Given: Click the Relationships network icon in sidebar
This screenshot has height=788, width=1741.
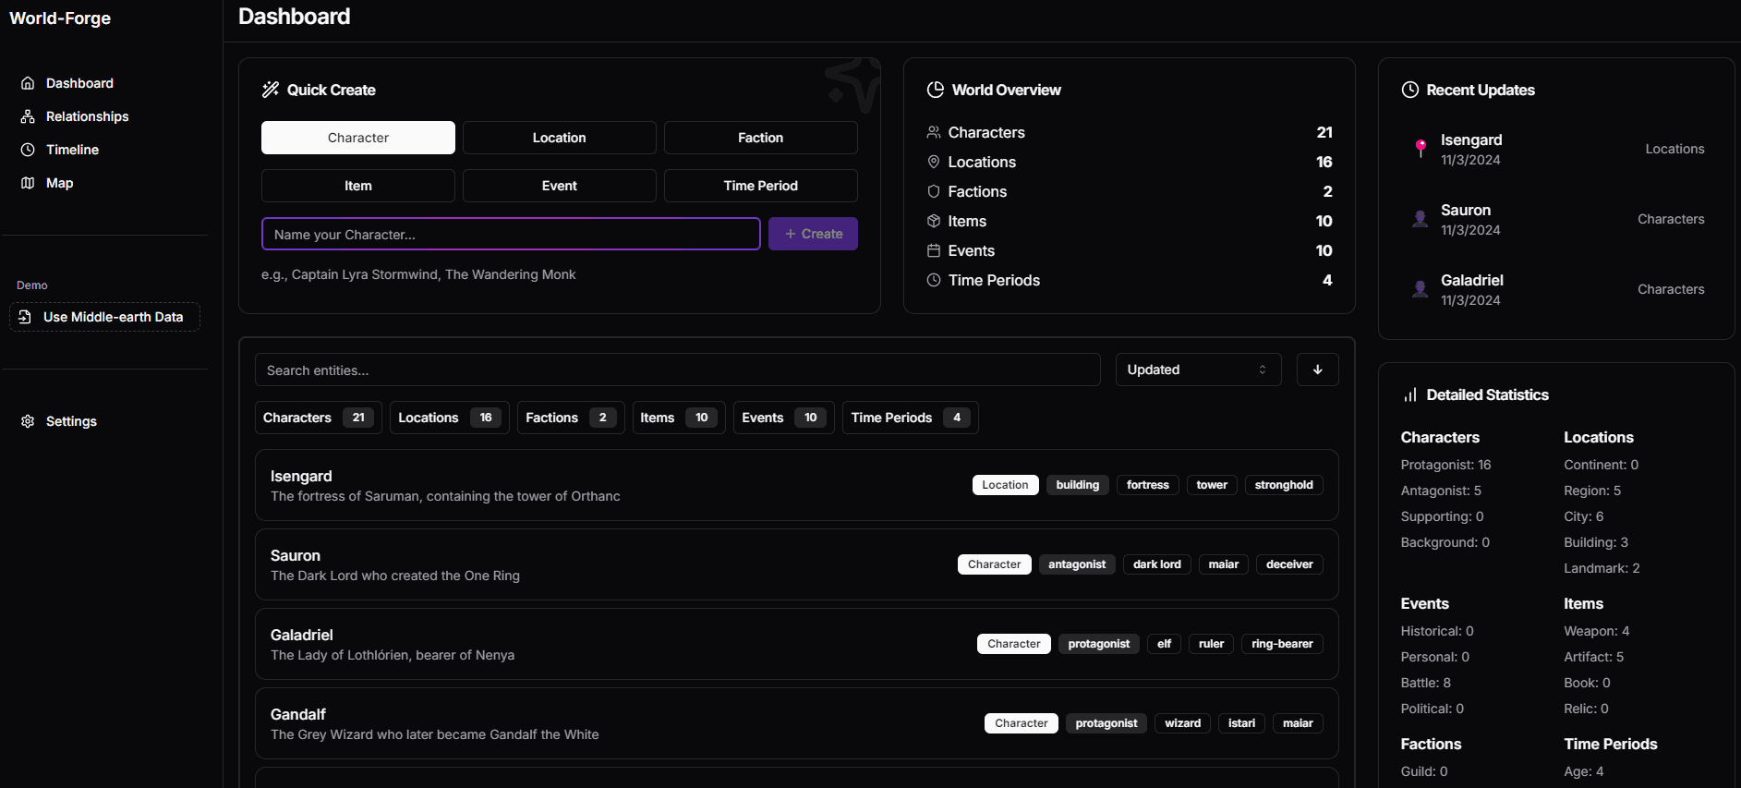Looking at the screenshot, I should 28,116.
